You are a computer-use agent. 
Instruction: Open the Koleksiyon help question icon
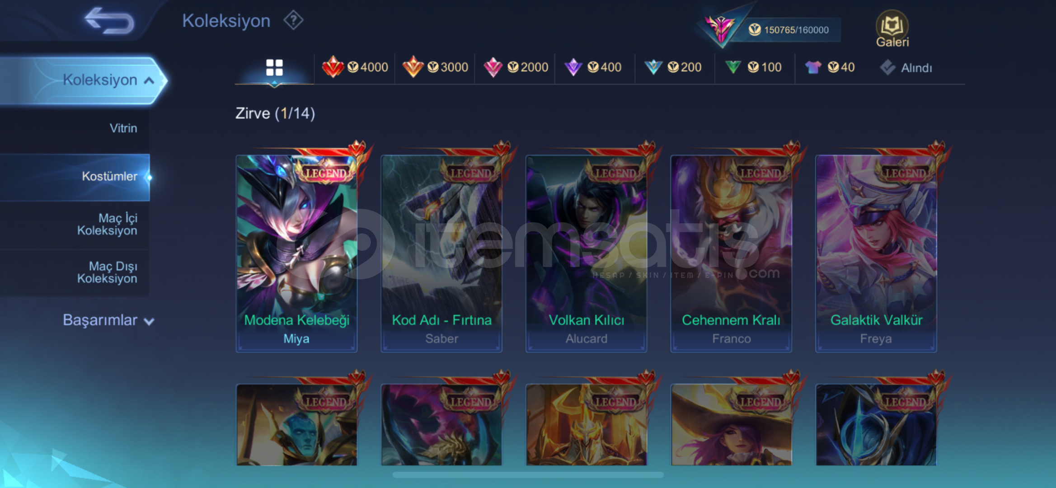click(x=293, y=20)
